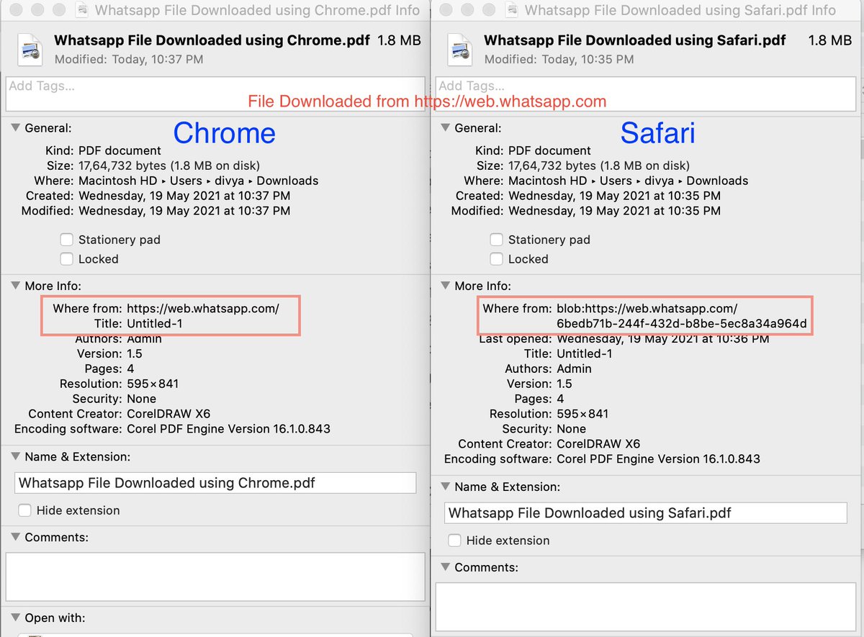This screenshot has height=637, width=864.
Task: Tick Hide extension in Safari file info
Action: 455,541
